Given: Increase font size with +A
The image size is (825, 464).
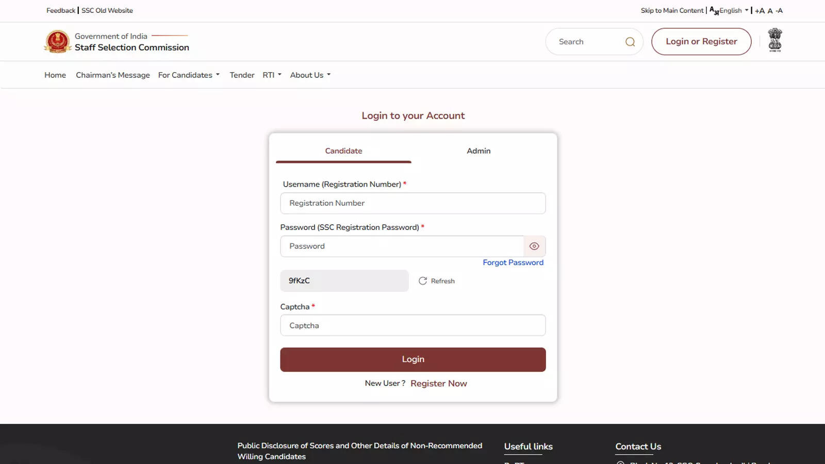Looking at the screenshot, I should point(760,11).
